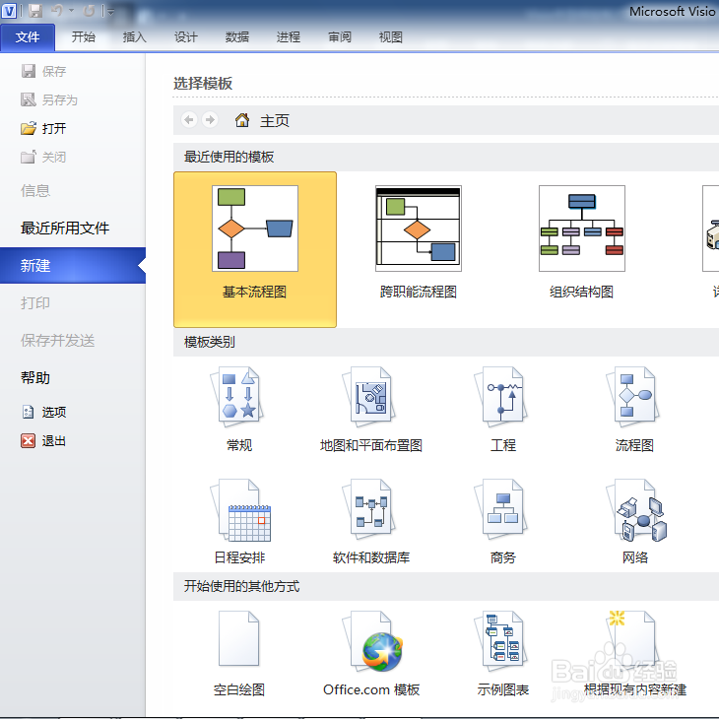Viewport: 719px width, 719px height.
Task: Click the Redo icon in quick access toolbar
Action: [89, 10]
